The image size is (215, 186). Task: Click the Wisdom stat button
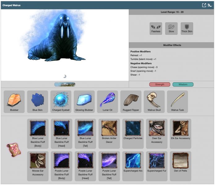tap(183, 84)
